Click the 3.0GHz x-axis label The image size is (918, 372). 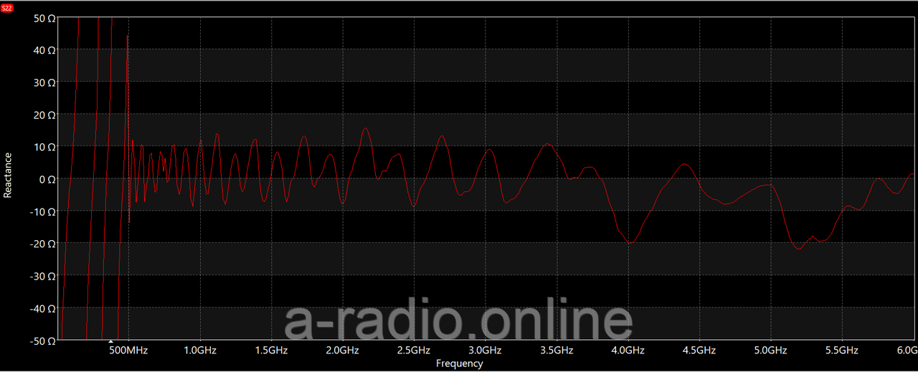tap(486, 350)
